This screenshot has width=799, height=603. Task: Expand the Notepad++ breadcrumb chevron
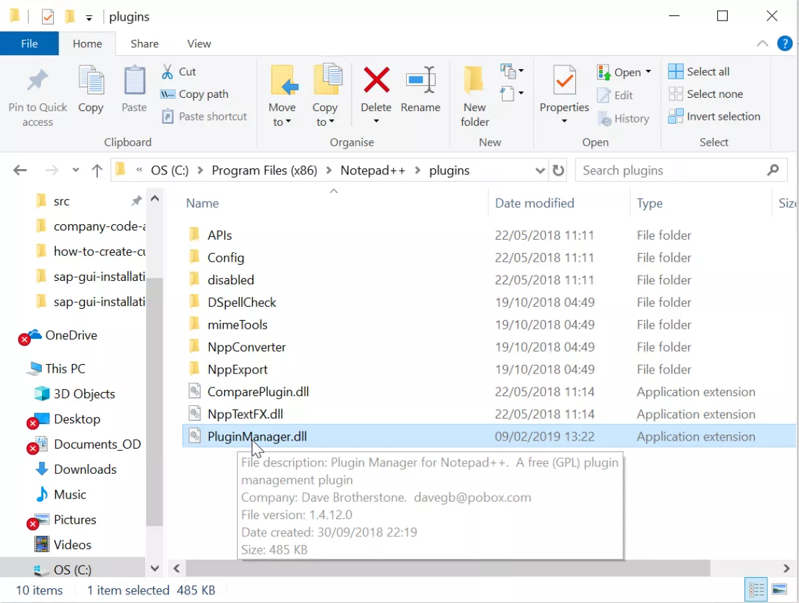click(x=417, y=170)
